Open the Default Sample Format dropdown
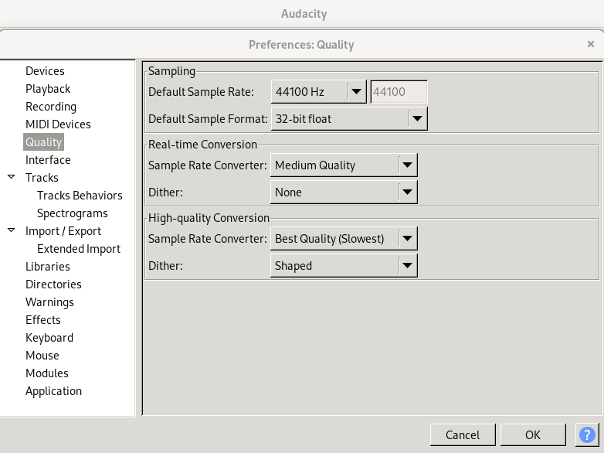The image size is (604, 453). pyautogui.click(x=349, y=119)
